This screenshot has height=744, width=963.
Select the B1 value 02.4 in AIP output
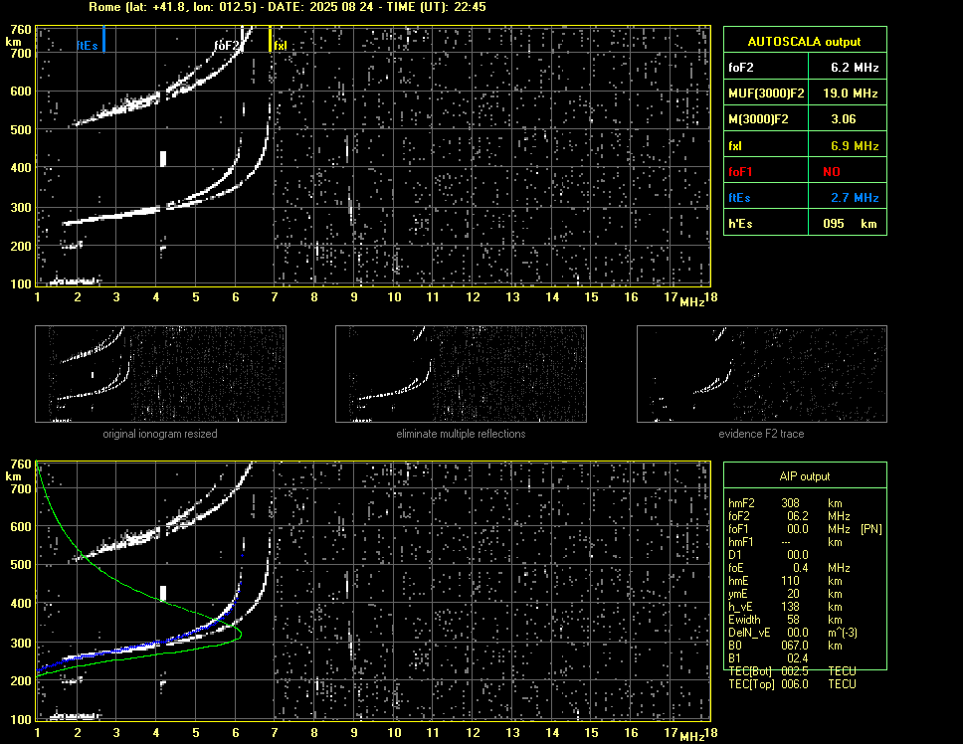click(x=798, y=658)
